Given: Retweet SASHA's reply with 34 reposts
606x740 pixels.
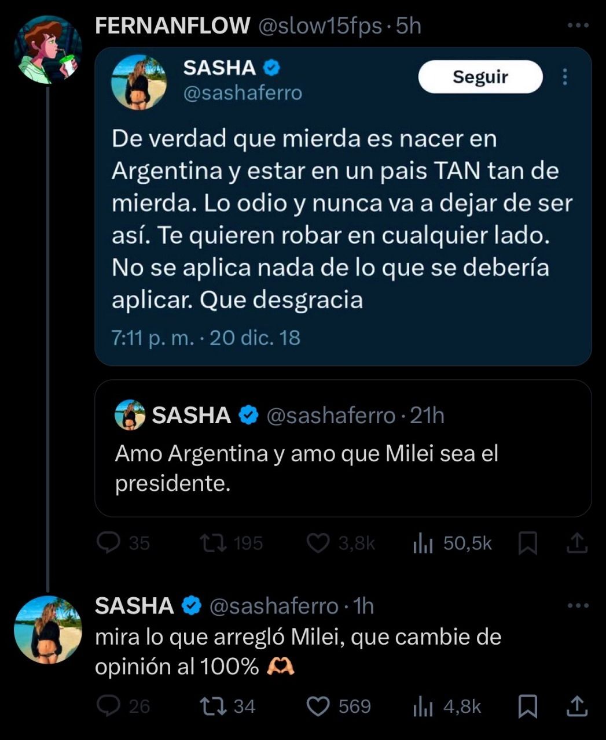Looking at the screenshot, I should [x=213, y=706].
